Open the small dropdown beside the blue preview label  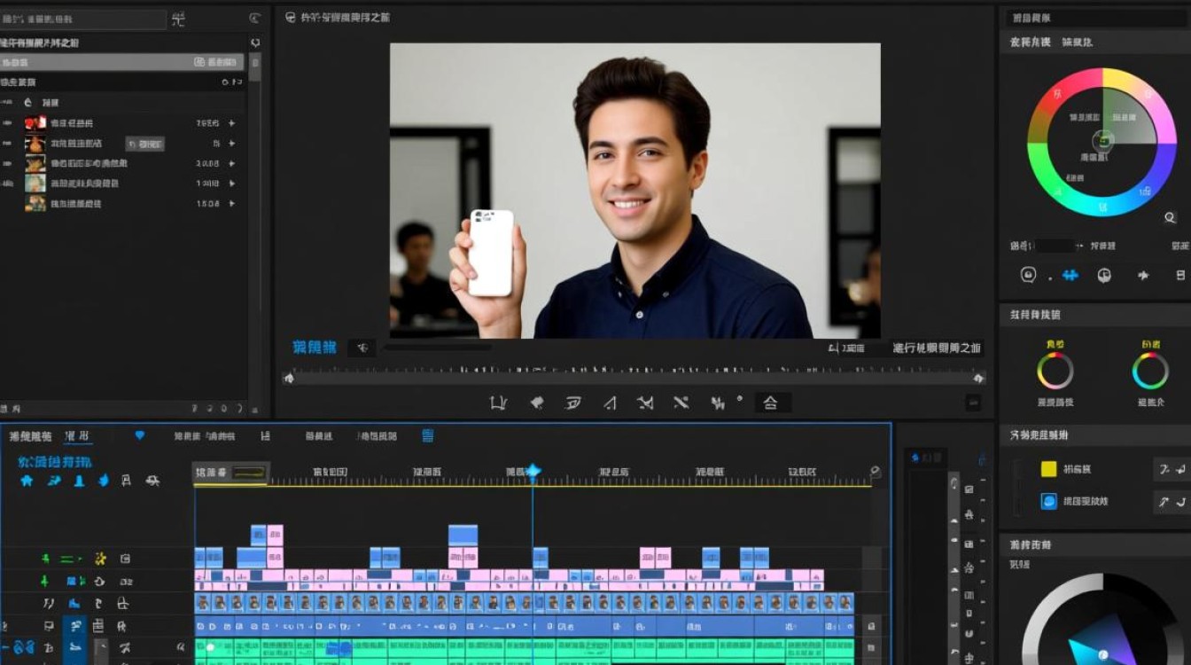[x=362, y=348]
